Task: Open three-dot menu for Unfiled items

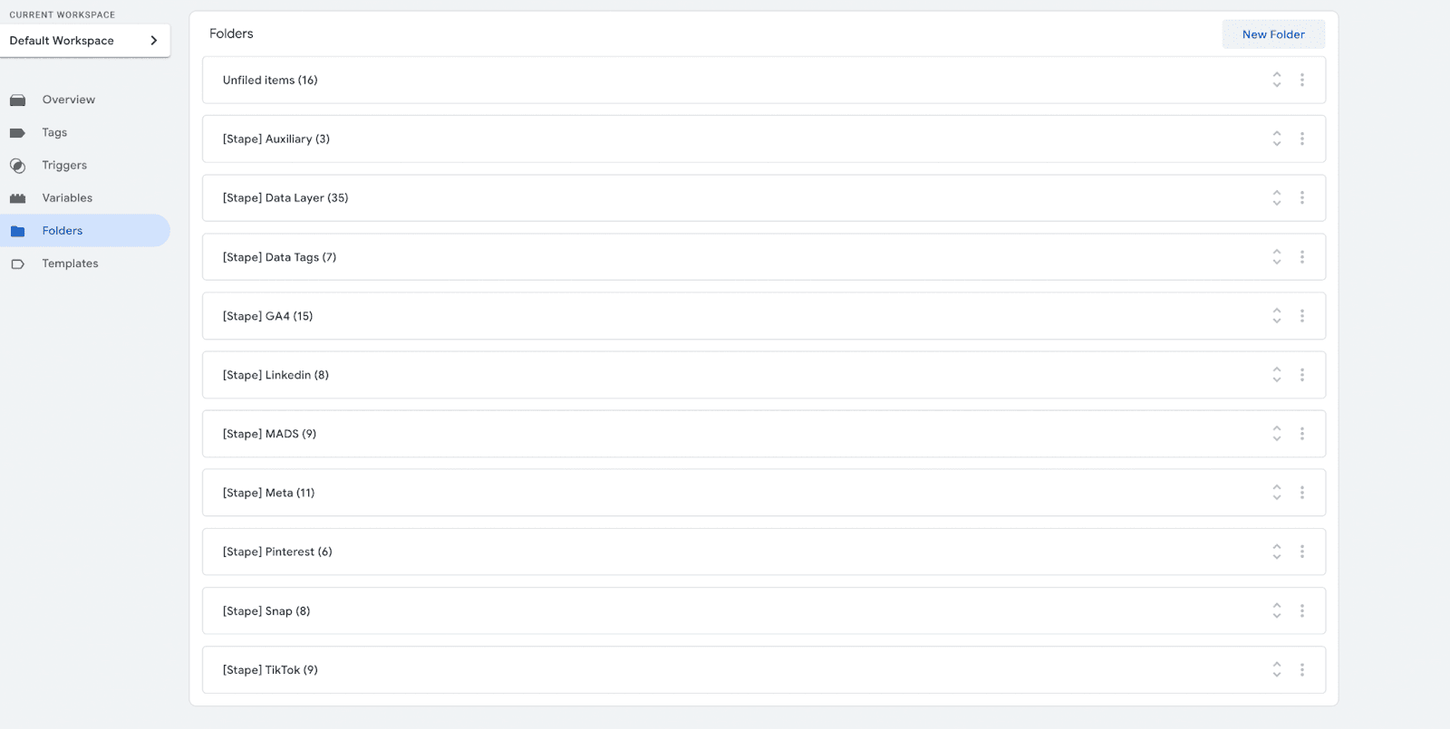Action: pyautogui.click(x=1302, y=80)
